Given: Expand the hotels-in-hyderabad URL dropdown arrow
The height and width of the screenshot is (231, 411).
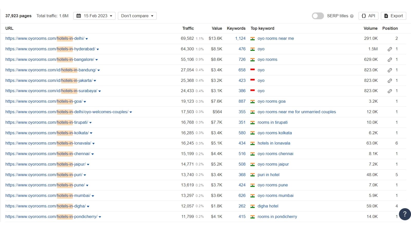Looking at the screenshot, I should coord(98,49).
